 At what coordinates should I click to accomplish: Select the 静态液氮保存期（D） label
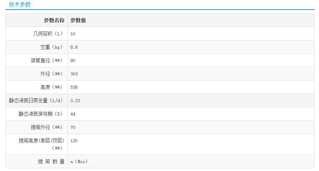coord(40,114)
